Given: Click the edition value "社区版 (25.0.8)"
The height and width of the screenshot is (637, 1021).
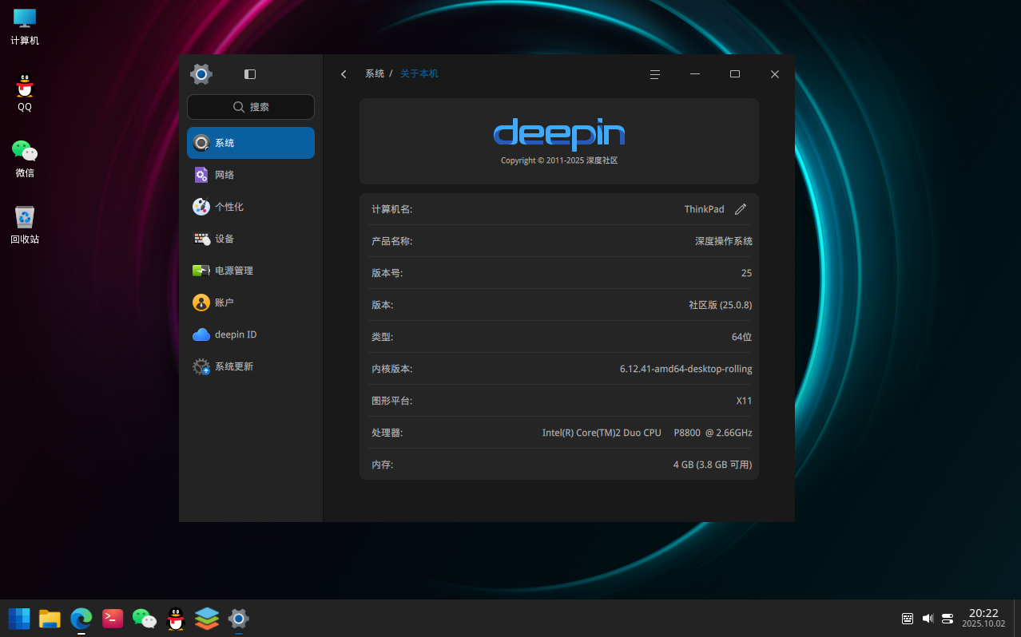Looking at the screenshot, I should (x=721, y=305).
